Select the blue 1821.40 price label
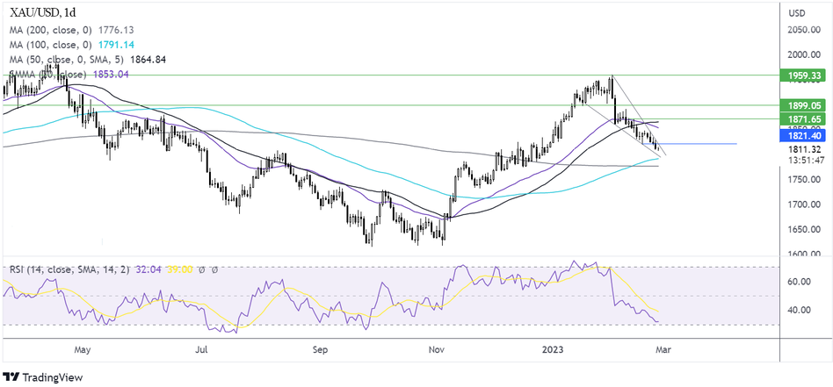The image size is (833, 387). click(804, 137)
